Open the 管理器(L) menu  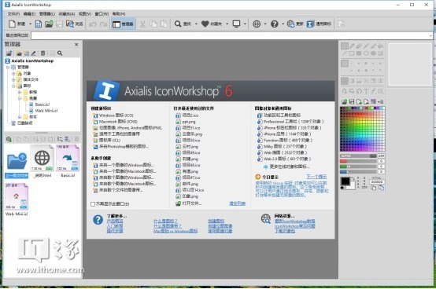[47, 13]
